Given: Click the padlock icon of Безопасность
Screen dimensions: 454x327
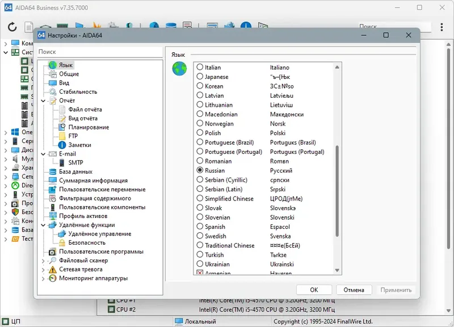Looking at the screenshot, I should (x=62, y=243).
